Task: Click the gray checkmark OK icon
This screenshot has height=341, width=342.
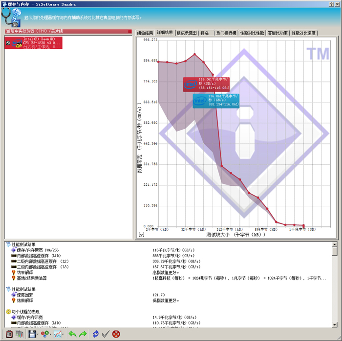Action: pos(106,334)
